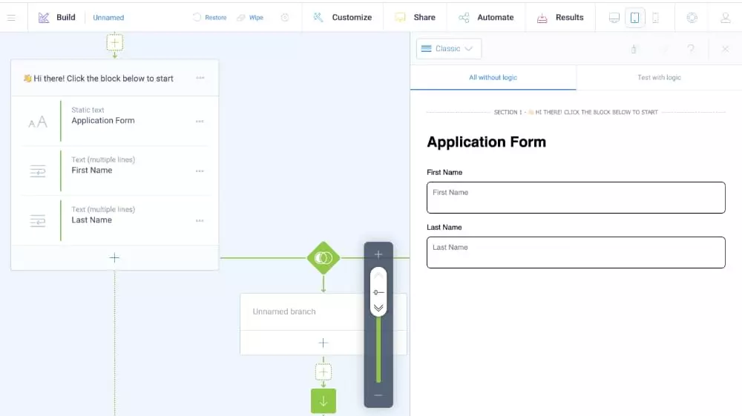Open Last Name block options menu
The image size is (742, 416).
tap(200, 221)
